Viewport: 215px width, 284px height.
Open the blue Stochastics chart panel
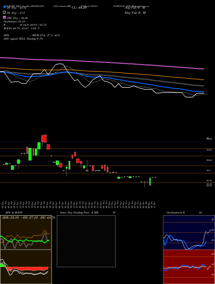pyautogui.click(x=189, y=232)
